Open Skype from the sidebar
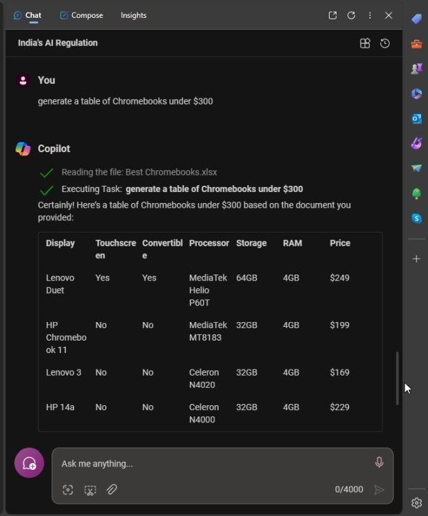Screen dimensions: 428x516 [x=416, y=218]
